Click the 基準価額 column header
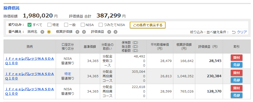 click(x=90, y=47)
